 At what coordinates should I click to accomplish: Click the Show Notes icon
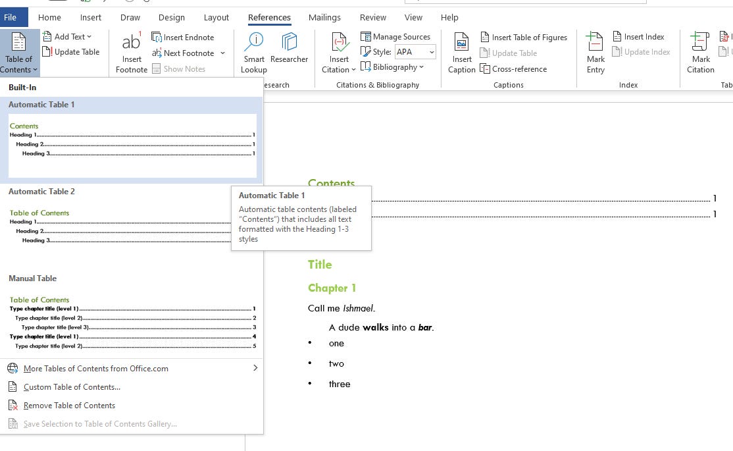pos(156,68)
